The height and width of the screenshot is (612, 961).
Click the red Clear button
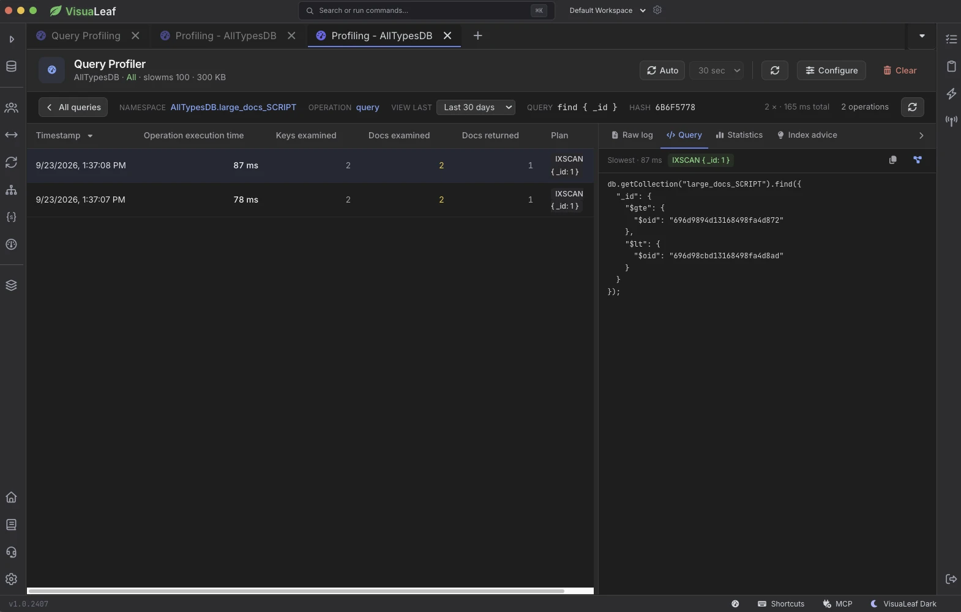pyautogui.click(x=899, y=70)
